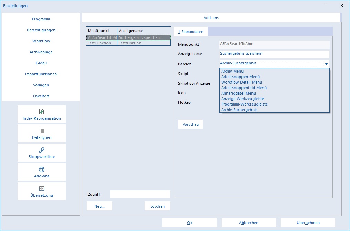Image resolution: width=350 pixels, height=231 pixels.
Task: Choose Arbeitsmappenfeld-Menü from Bereich list
Action: pos(274,88)
